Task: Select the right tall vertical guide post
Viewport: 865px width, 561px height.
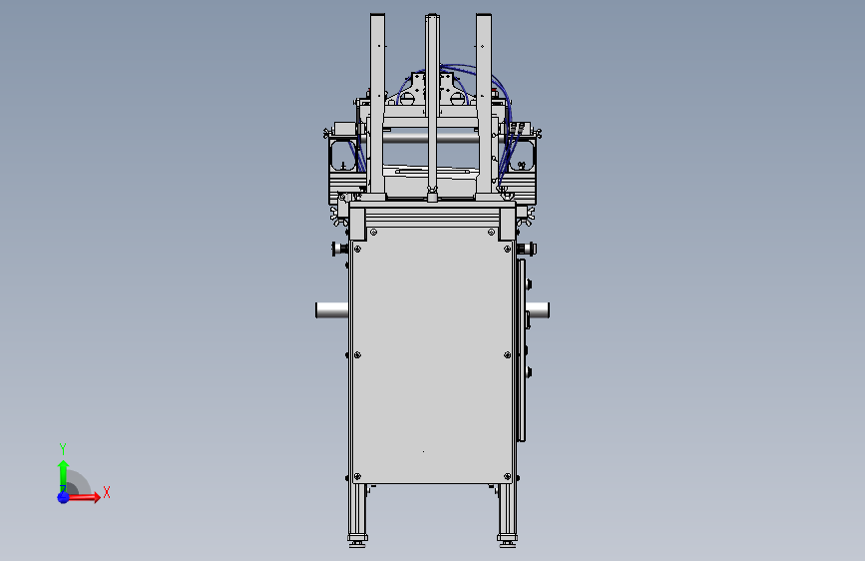Action: tap(484, 105)
